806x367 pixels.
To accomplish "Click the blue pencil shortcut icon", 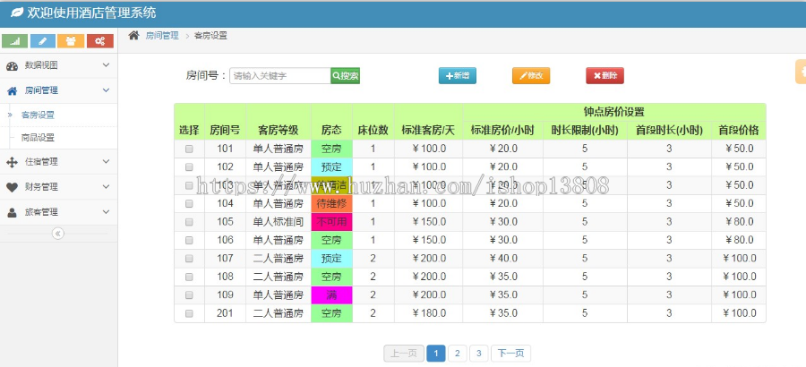I will pos(43,41).
